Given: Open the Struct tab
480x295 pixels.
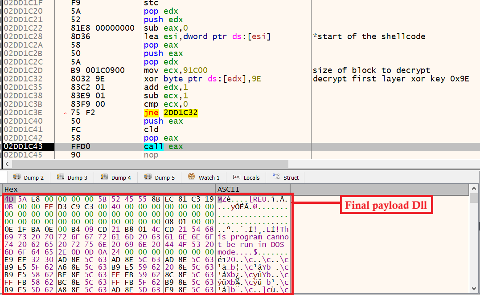Looking at the screenshot, I should coord(291,178).
